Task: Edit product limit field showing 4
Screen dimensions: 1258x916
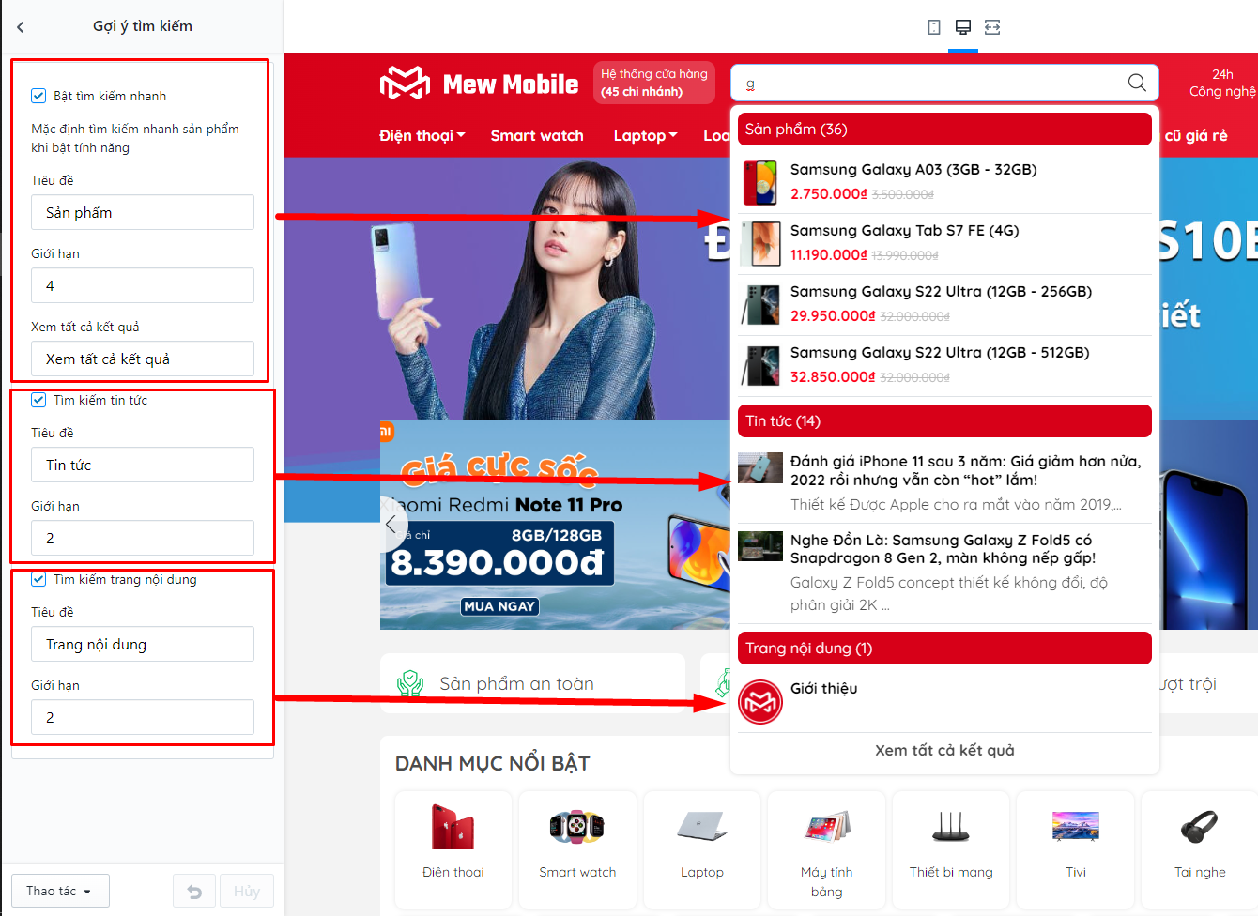Action: (x=143, y=285)
